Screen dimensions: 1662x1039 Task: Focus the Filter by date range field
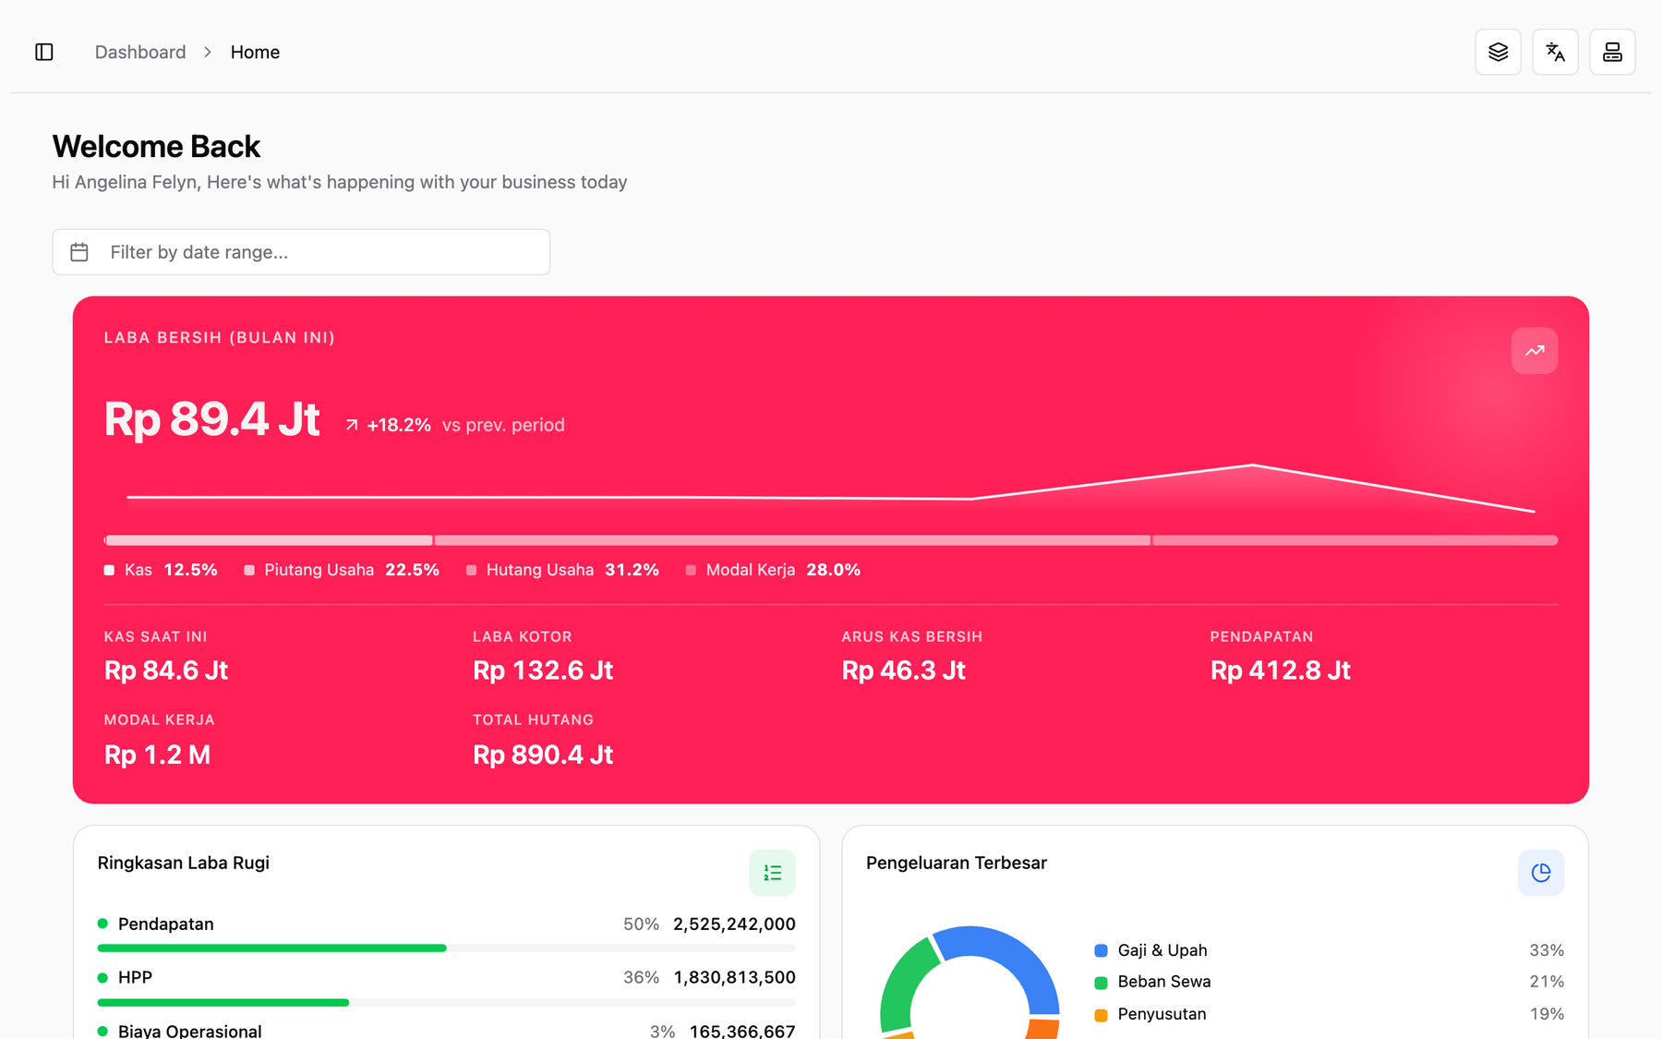[x=301, y=252]
